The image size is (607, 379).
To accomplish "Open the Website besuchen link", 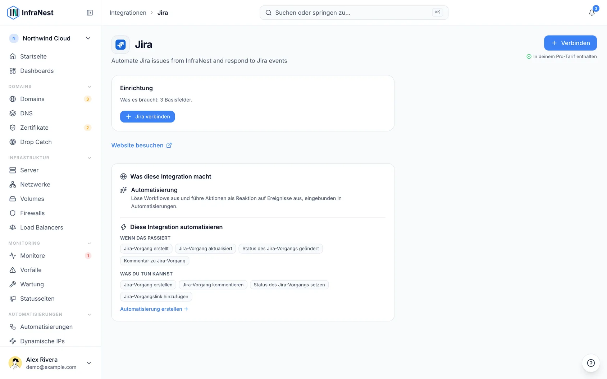I will coord(141,145).
